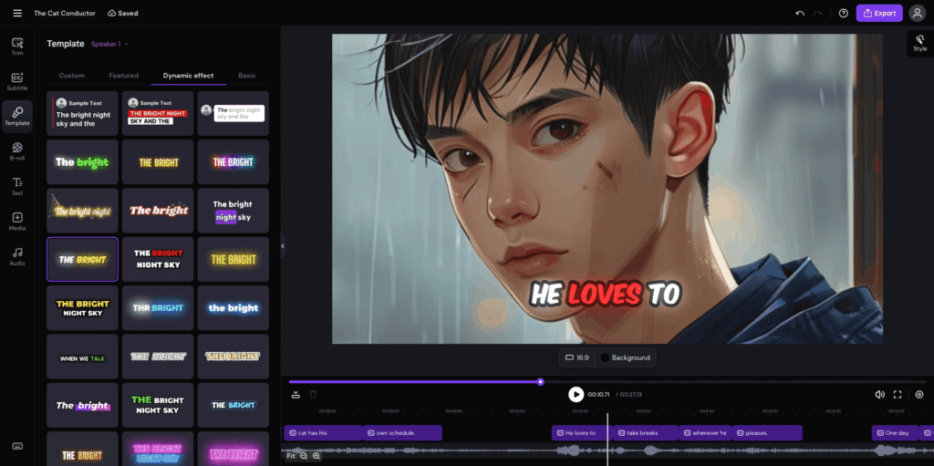Open the Media panel
Image resolution: width=934 pixels, height=466 pixels.
[16, 222]
